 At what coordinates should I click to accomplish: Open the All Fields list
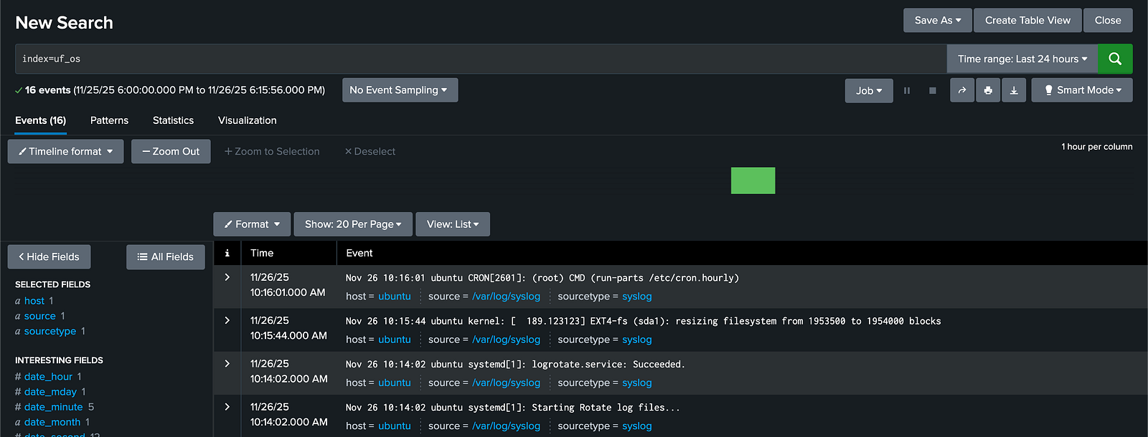point(166,256)
